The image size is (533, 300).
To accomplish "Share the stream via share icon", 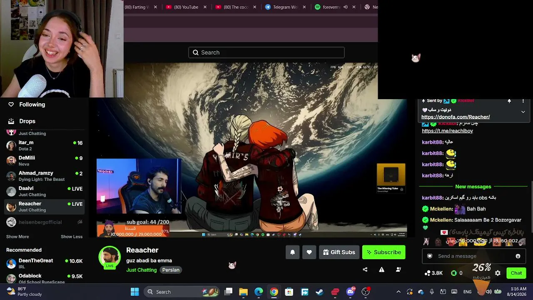I will 365,270.
